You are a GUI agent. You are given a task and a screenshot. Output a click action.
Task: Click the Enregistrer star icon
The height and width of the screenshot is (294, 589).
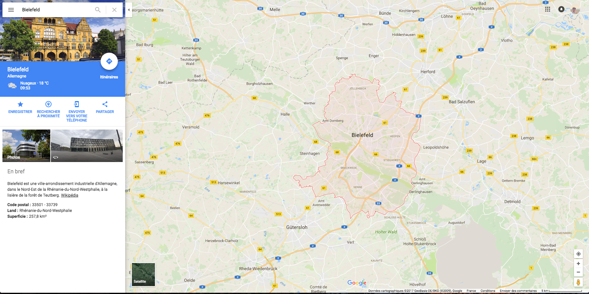click(20, 104)
